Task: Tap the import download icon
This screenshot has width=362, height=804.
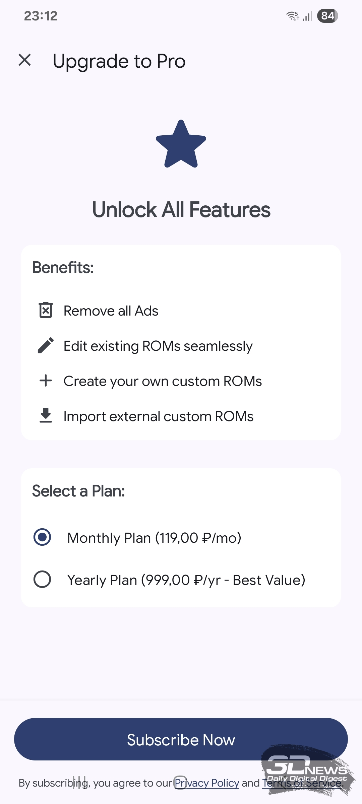Action: coord(46,415)
